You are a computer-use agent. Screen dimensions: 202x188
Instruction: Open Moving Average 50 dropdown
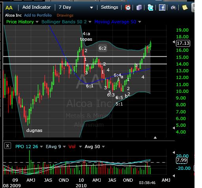[x=140, y=22]
